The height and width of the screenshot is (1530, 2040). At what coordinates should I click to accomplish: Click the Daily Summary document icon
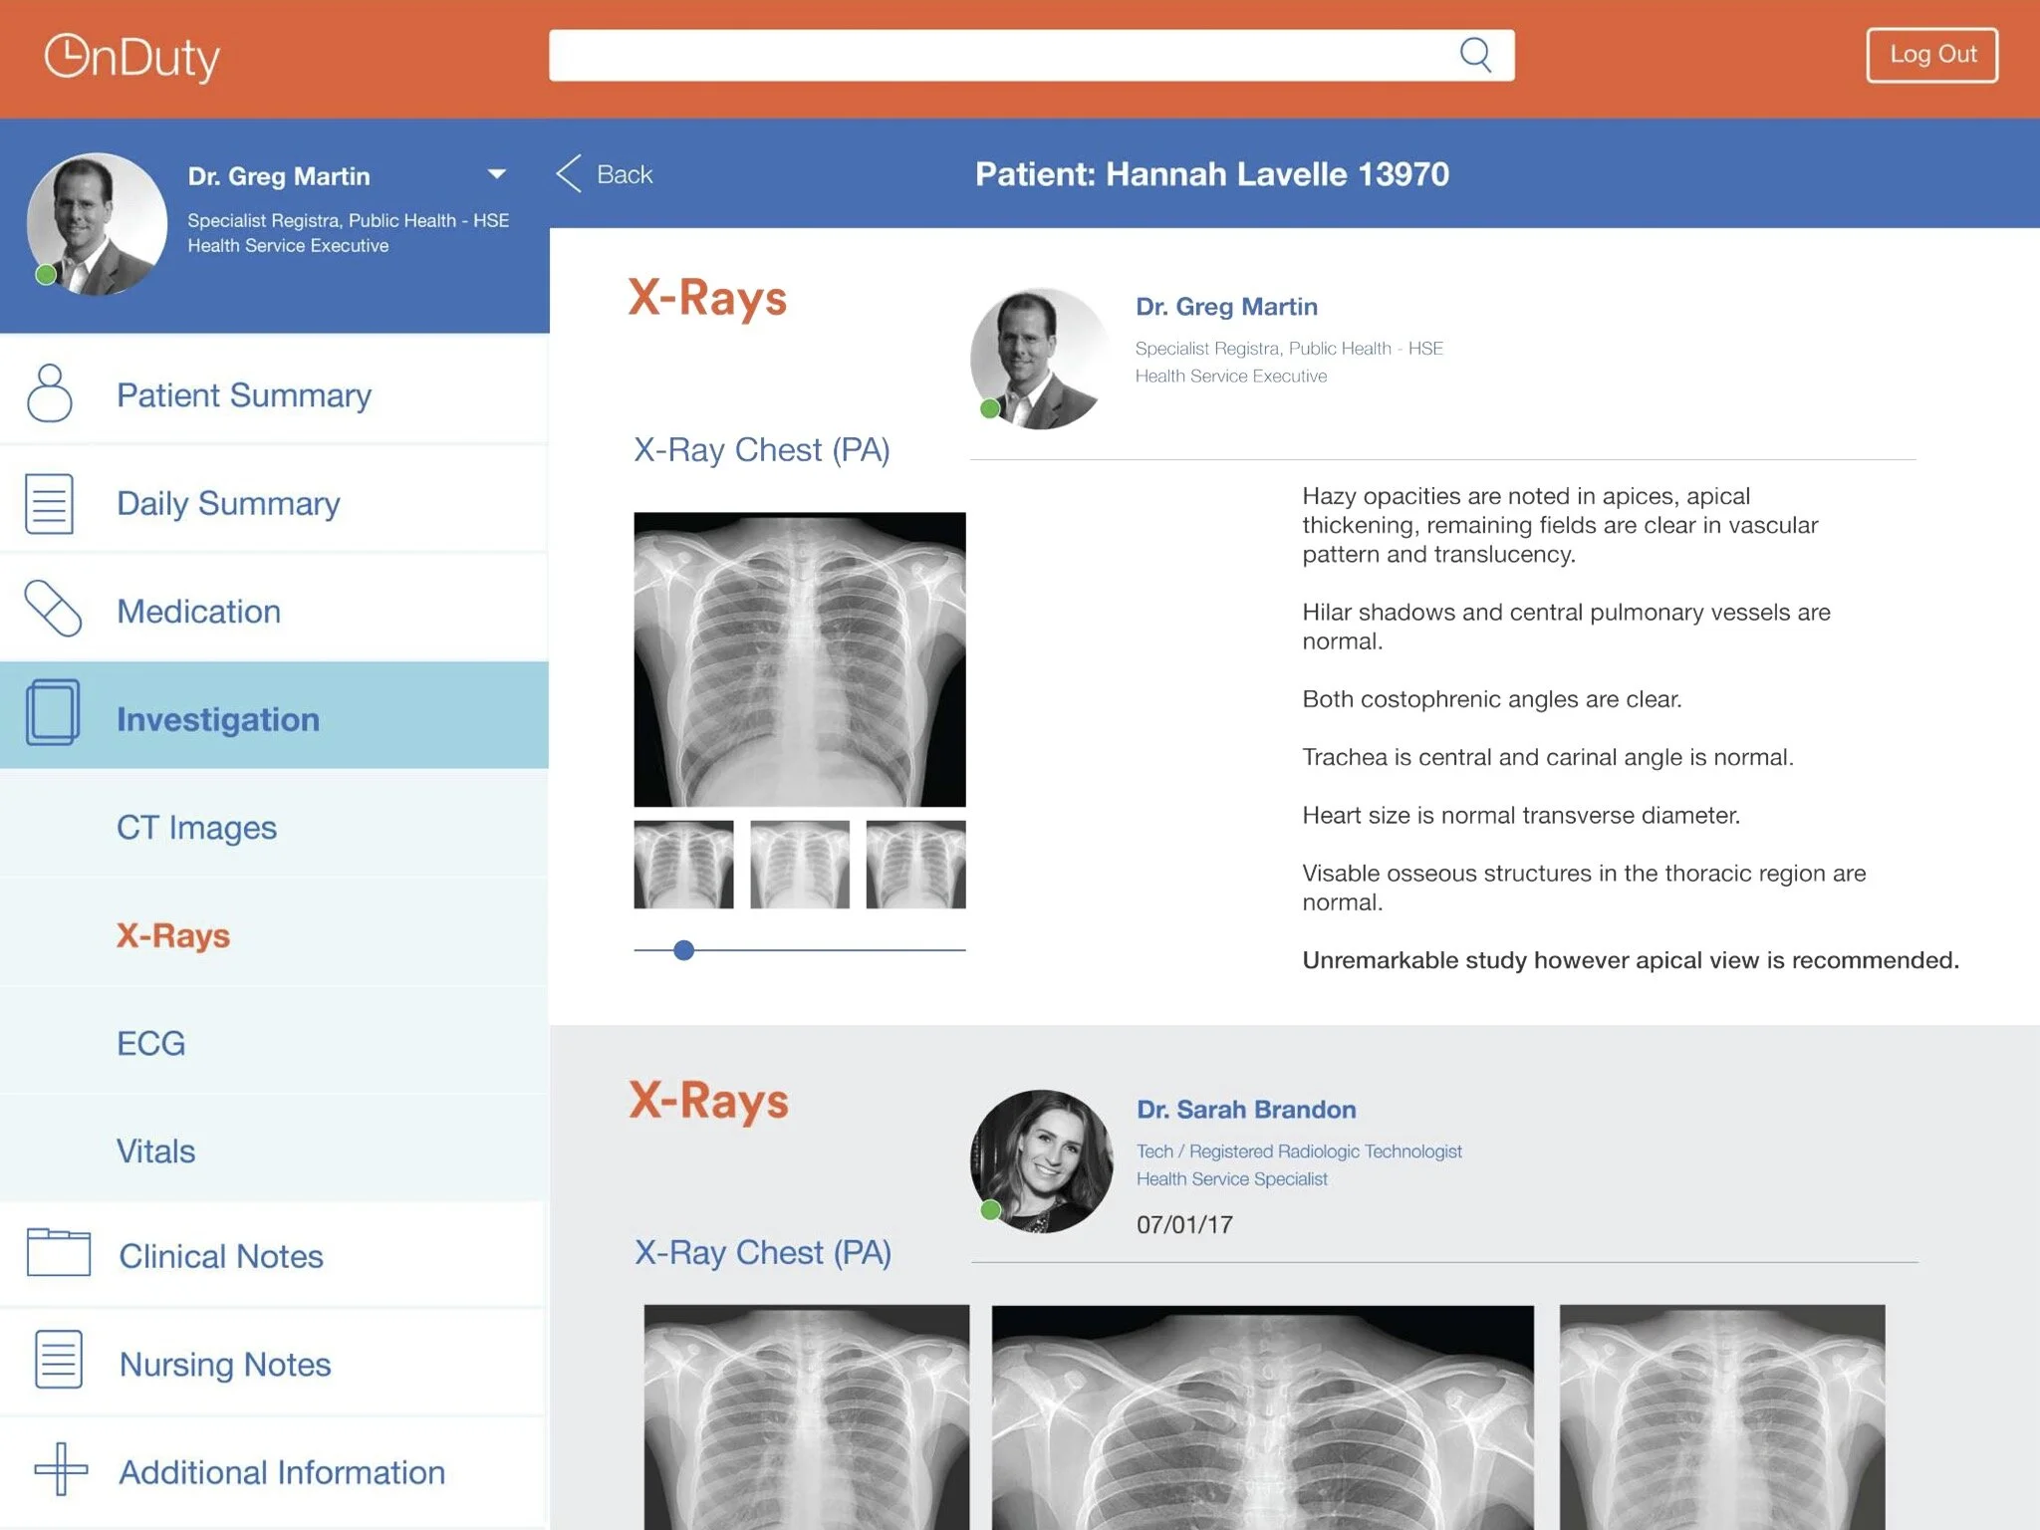[x=50, y=503]
